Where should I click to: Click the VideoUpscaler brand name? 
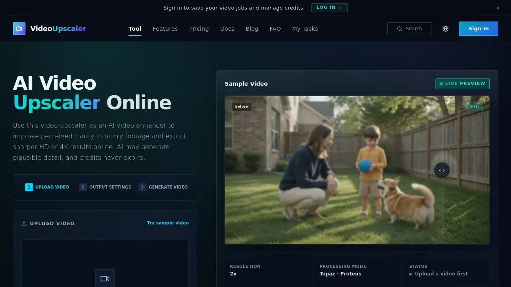(58, 29)
